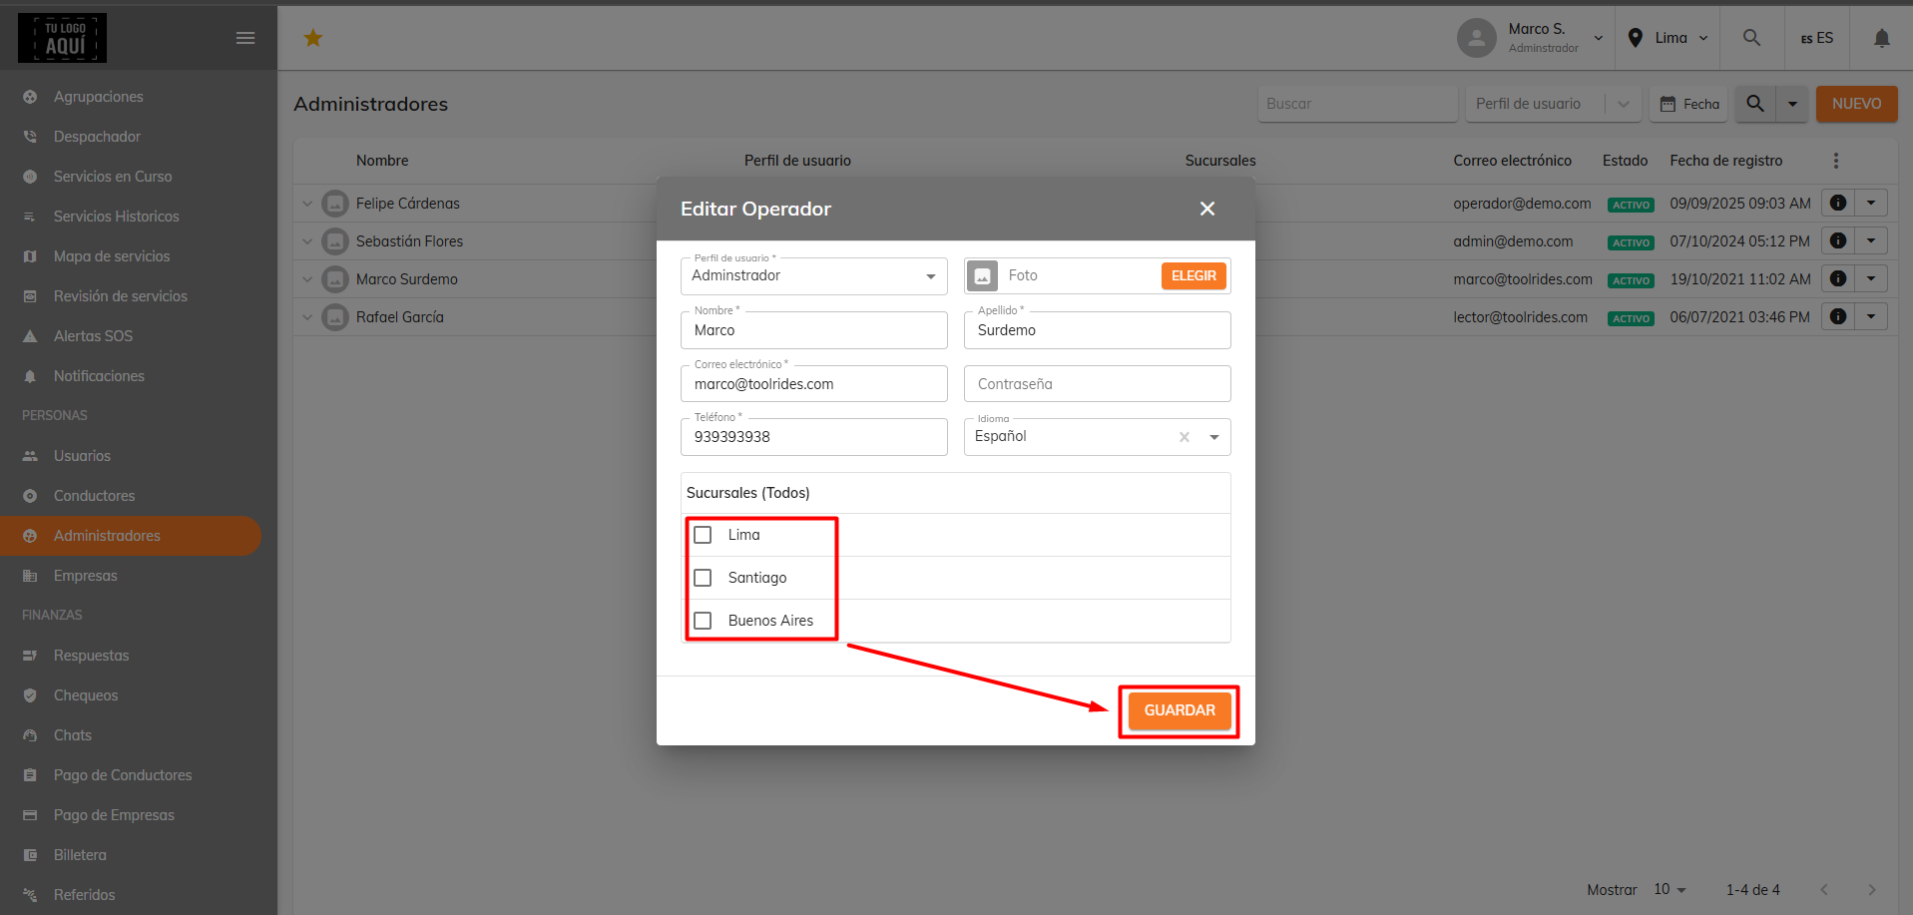Click the info icon for Felipe Cárdenas row
This screenshot has width=1913, height=915.
click(1838, 203)
